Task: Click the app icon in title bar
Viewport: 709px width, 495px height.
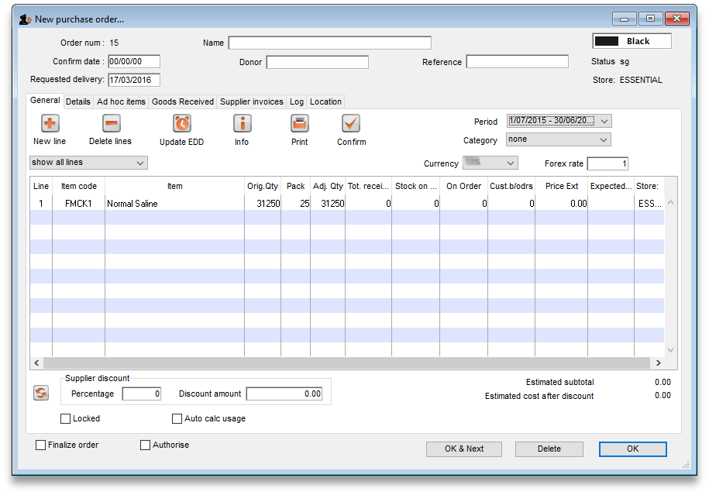Action: [25, 19]
